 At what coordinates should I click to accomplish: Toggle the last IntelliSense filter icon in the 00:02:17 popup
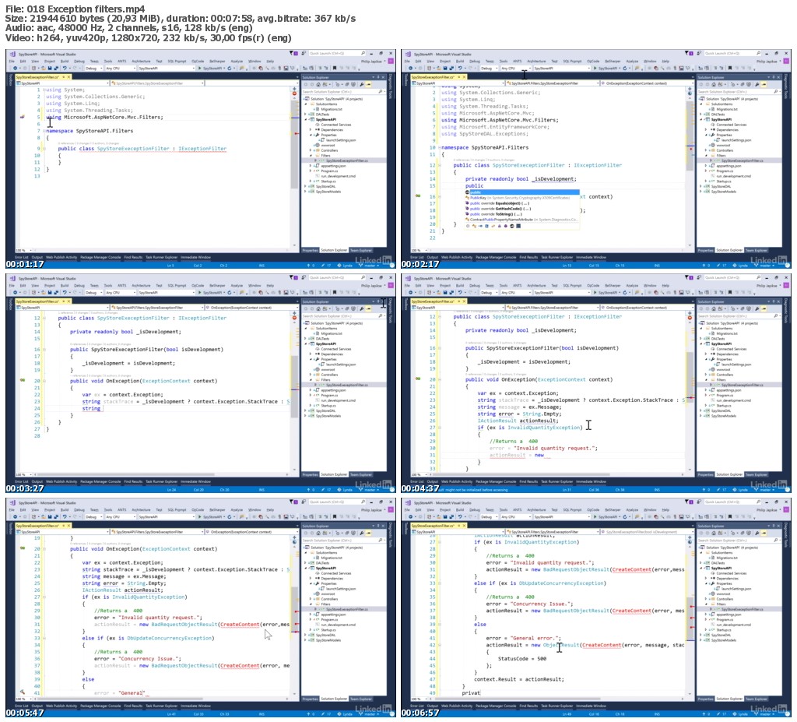coord(518,226)
